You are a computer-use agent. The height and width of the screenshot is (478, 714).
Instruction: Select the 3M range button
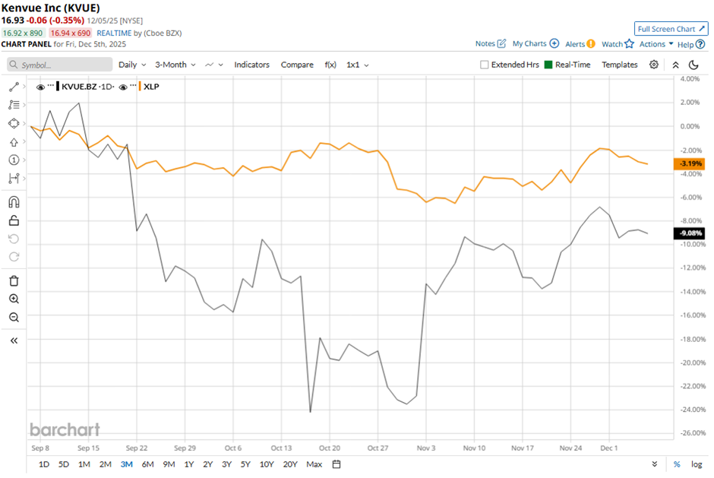127,464
